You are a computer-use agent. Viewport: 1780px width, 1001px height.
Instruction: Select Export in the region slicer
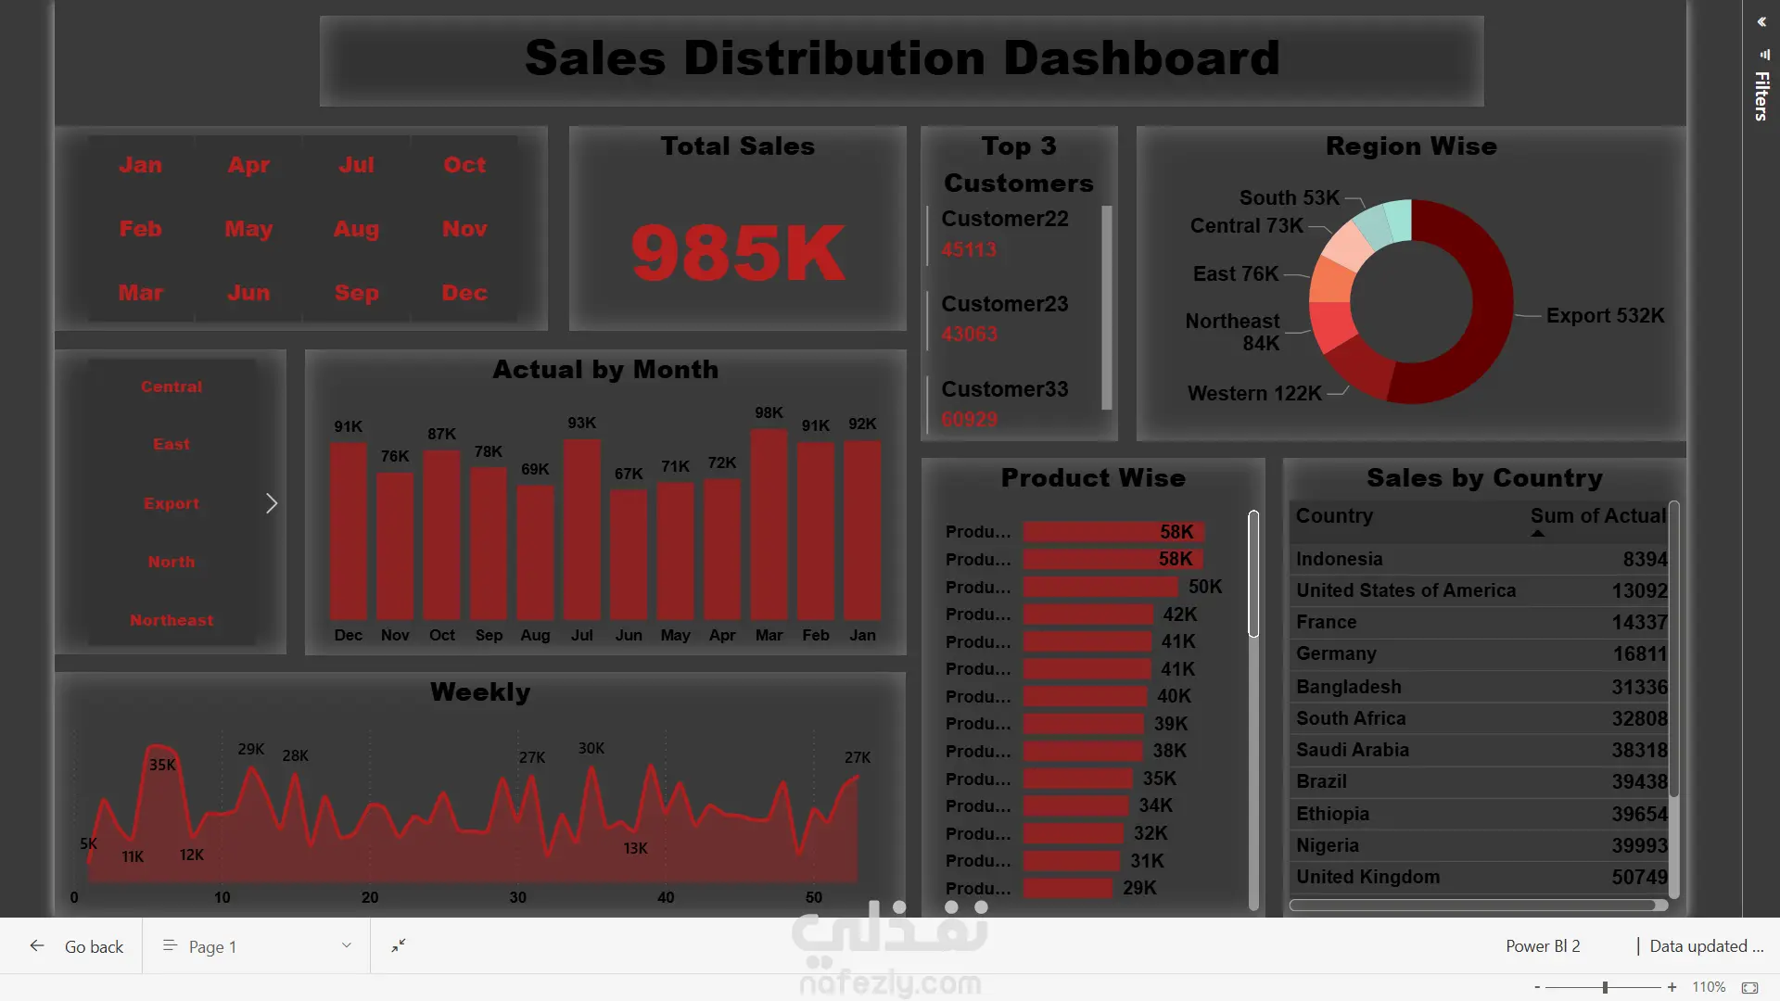[172, 503]
